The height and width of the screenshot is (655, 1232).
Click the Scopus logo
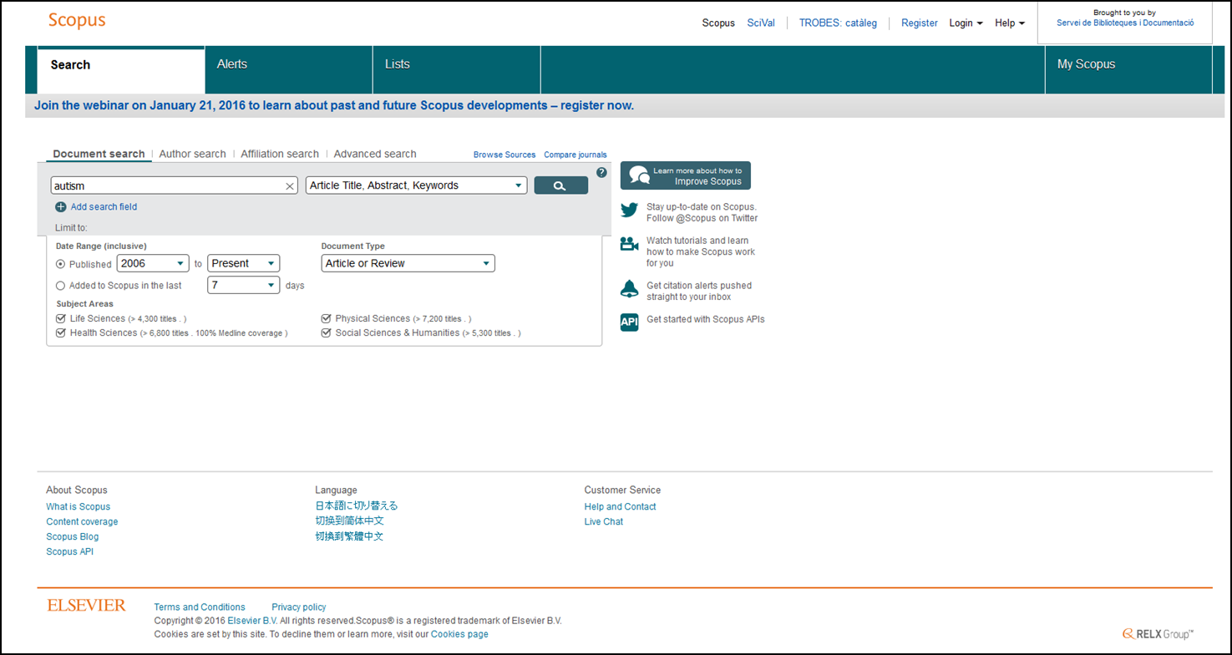pyautogui.click(x=77, y=19)
